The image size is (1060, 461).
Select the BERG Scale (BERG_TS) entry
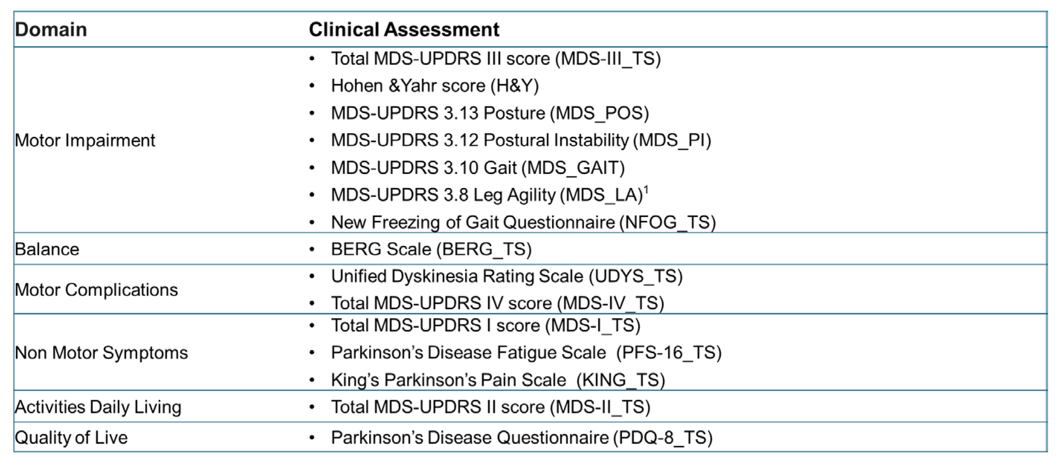point(431,249)
